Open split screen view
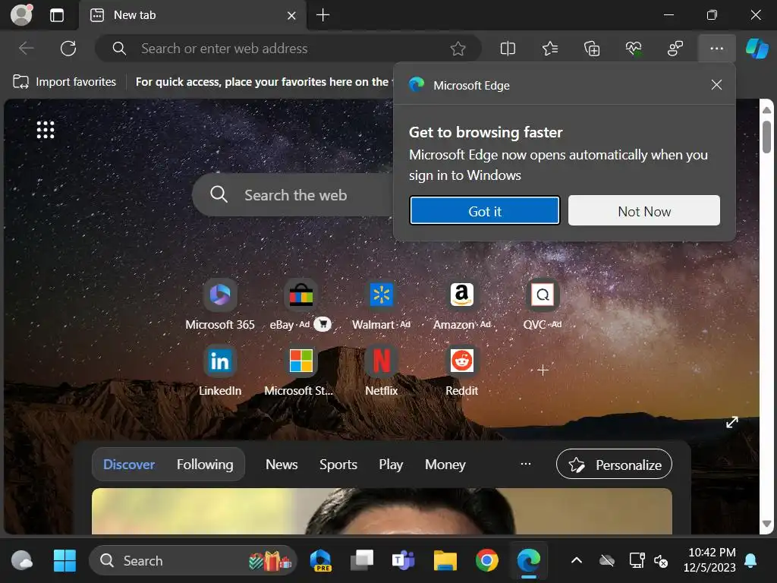 point(508,49)
